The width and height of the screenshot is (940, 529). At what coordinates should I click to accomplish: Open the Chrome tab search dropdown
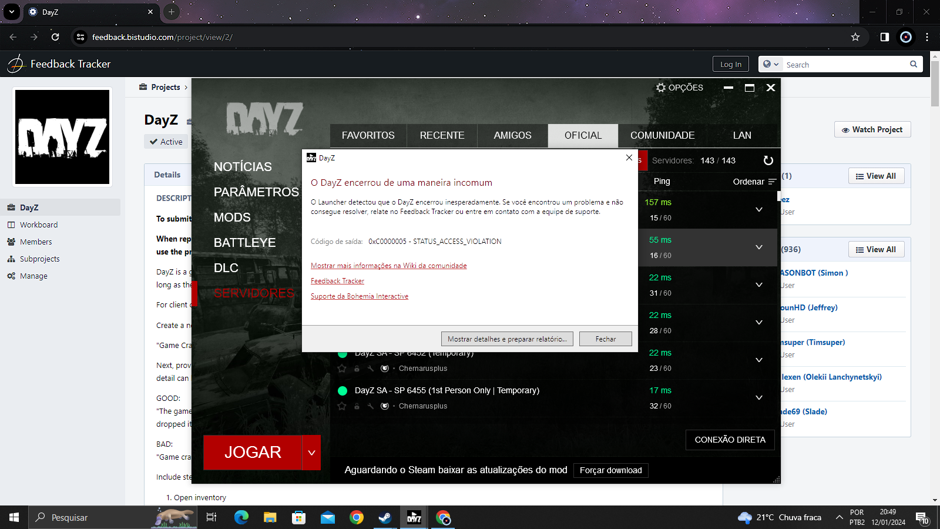[12, 12]
